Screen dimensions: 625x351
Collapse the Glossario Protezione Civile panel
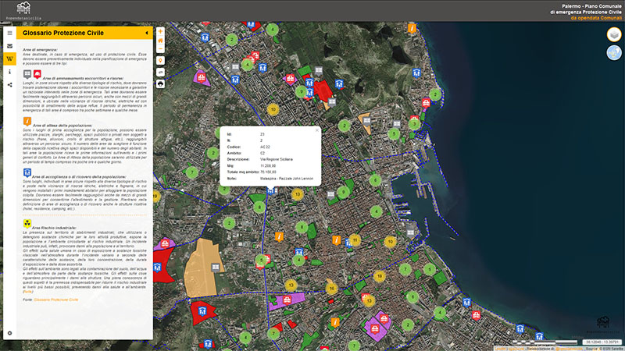147,33
